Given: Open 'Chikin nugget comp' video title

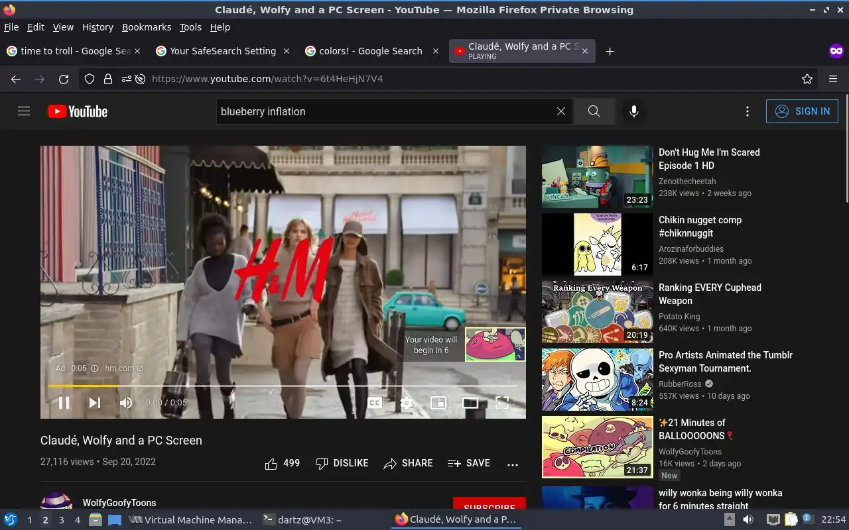Looking at the screenshot, I should click(x=700, y=227).
